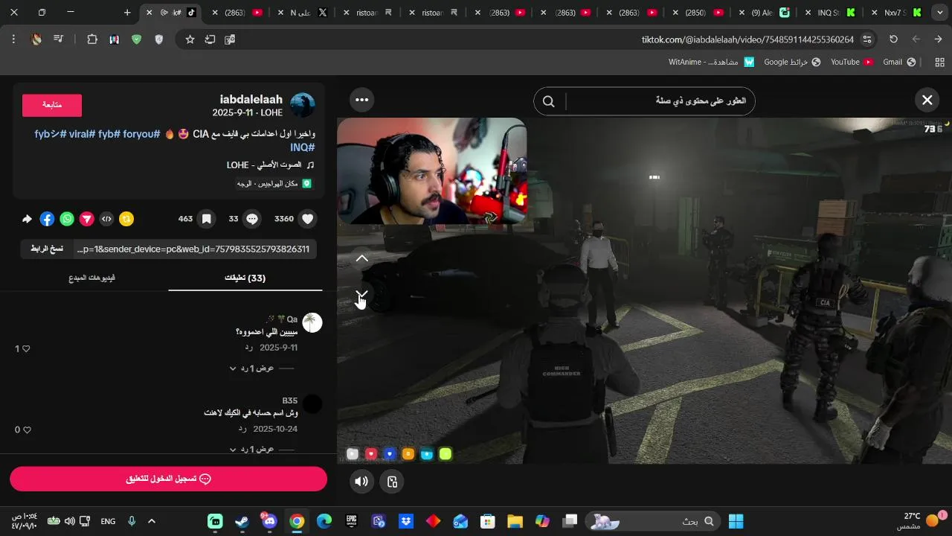Bookmark this page with the star icon
The height and width of the screenshot is (536, 952).
point(190,39)
